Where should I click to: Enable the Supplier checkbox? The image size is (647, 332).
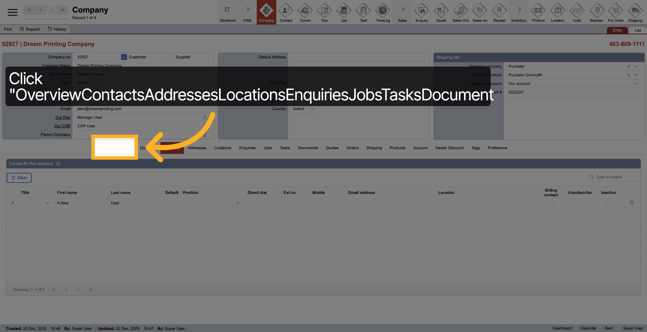[x=171, y=57]
